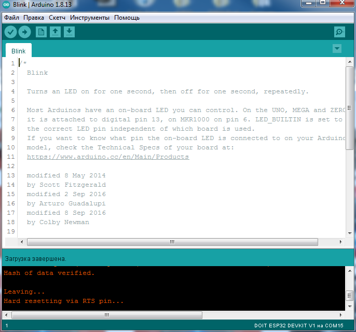Click the Arduino logo in title bar
The height and width of the screenshot is (332, 356).
tap(6, 5)
